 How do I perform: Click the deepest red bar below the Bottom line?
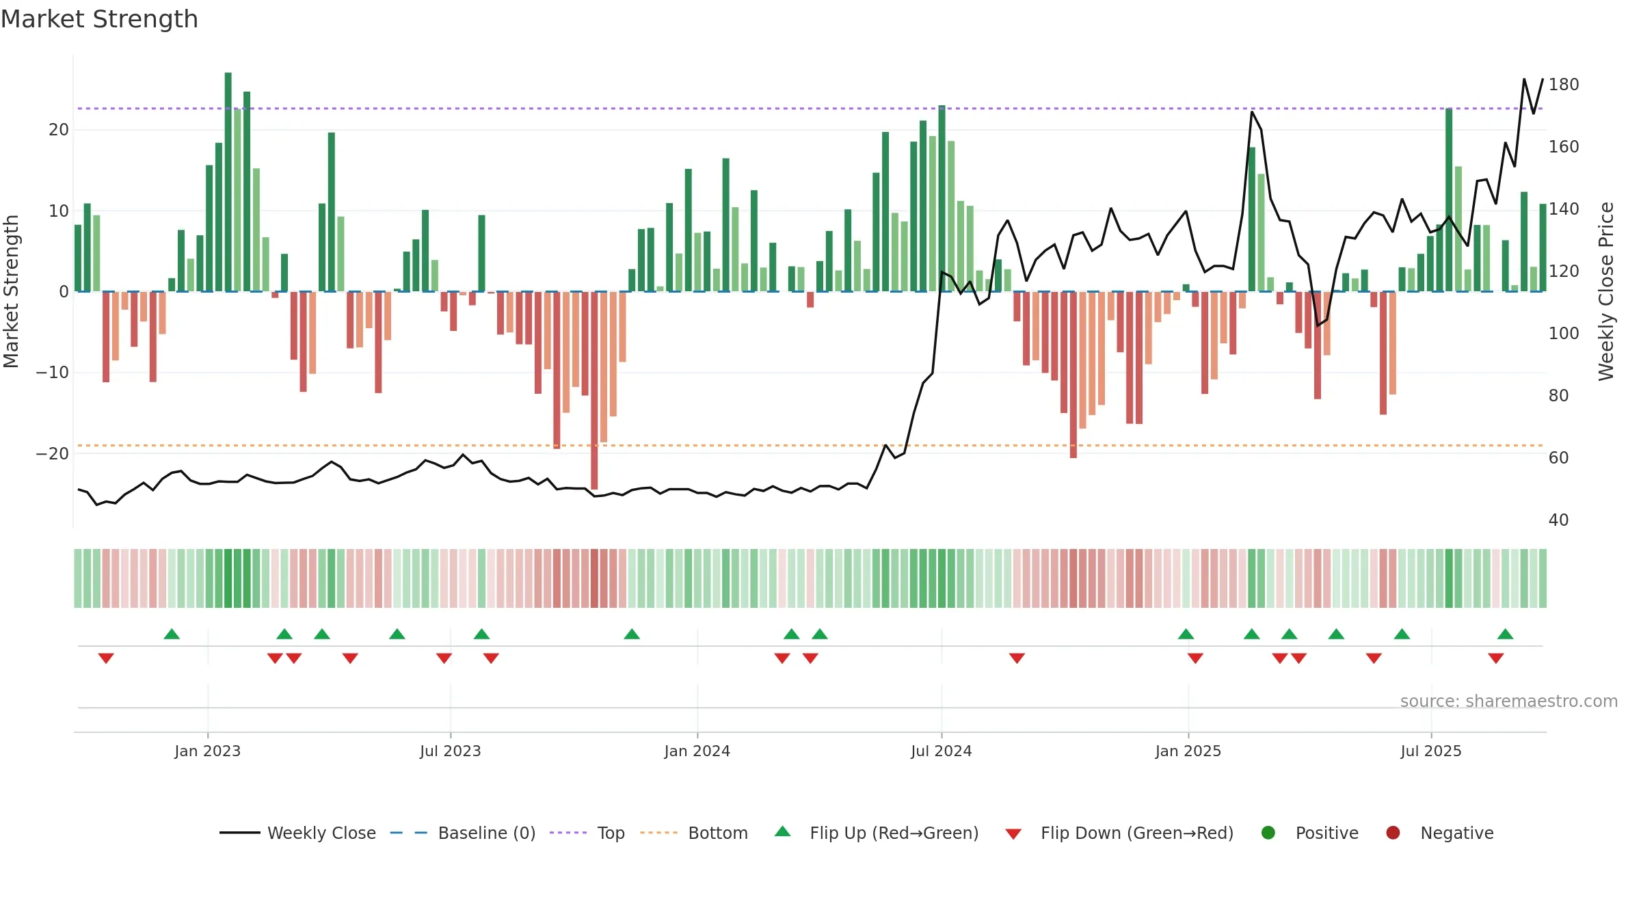pos(594,390)
